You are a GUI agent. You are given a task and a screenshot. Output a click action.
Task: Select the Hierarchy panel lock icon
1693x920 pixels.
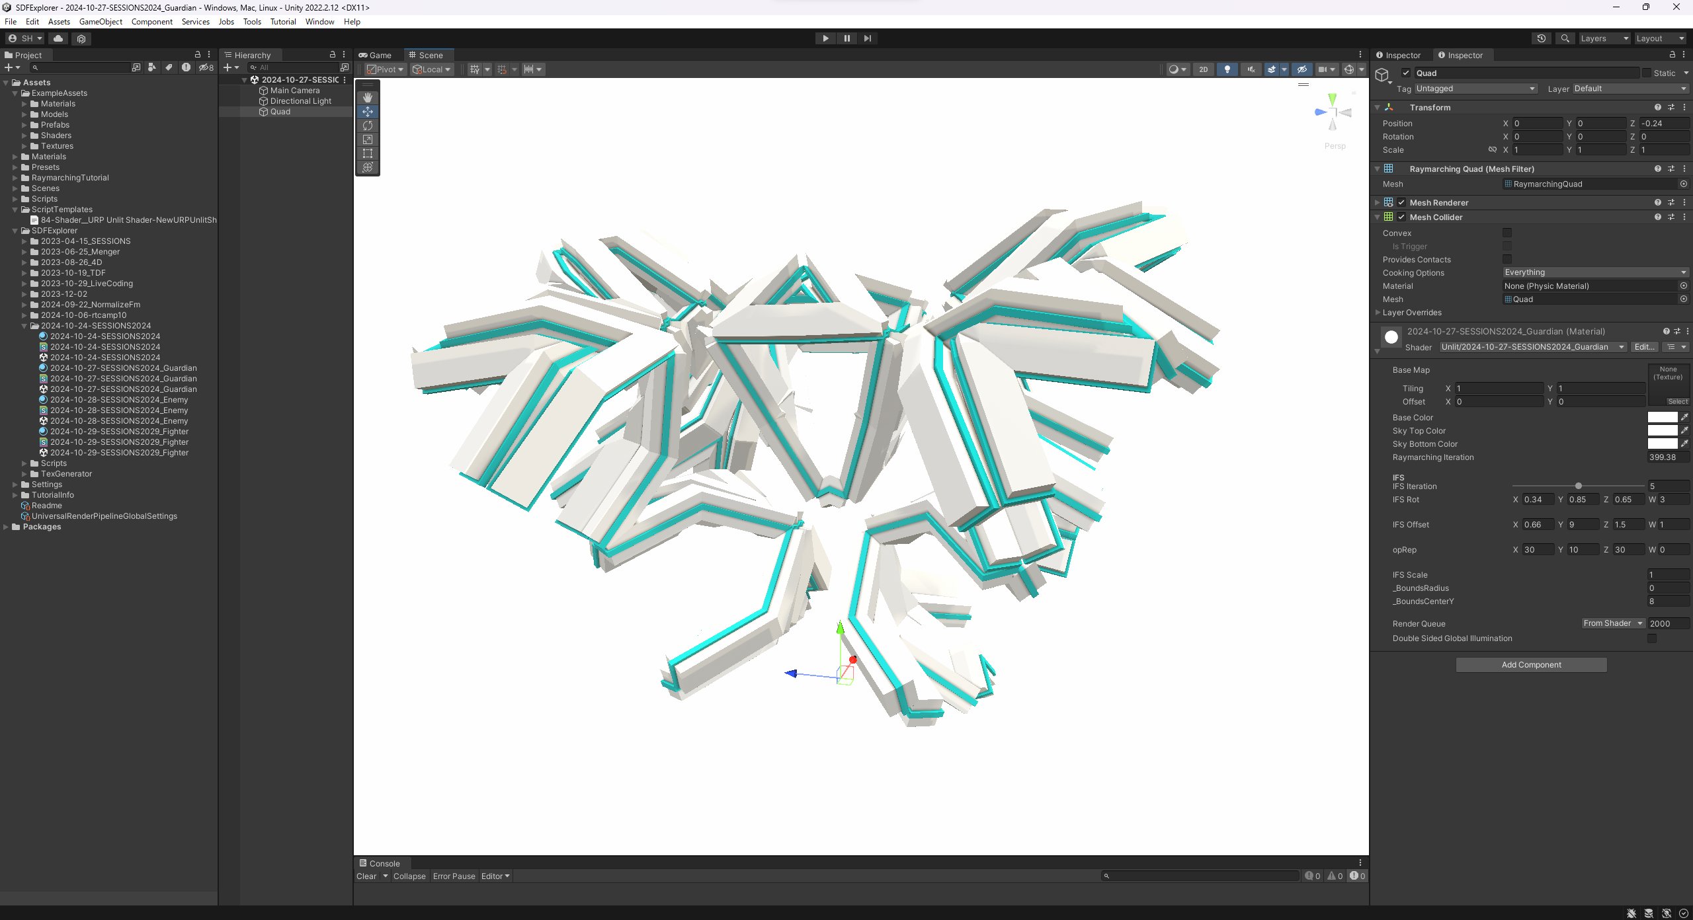coord(333,54)
